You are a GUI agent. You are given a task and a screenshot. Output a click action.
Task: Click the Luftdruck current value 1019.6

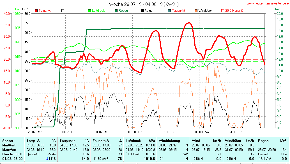[x=149, y=159]
